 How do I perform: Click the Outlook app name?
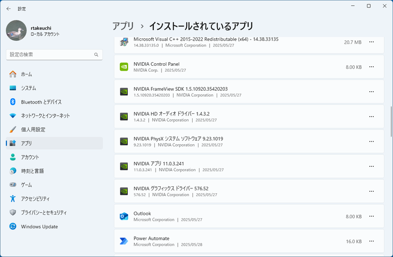(x=142, y=213)
